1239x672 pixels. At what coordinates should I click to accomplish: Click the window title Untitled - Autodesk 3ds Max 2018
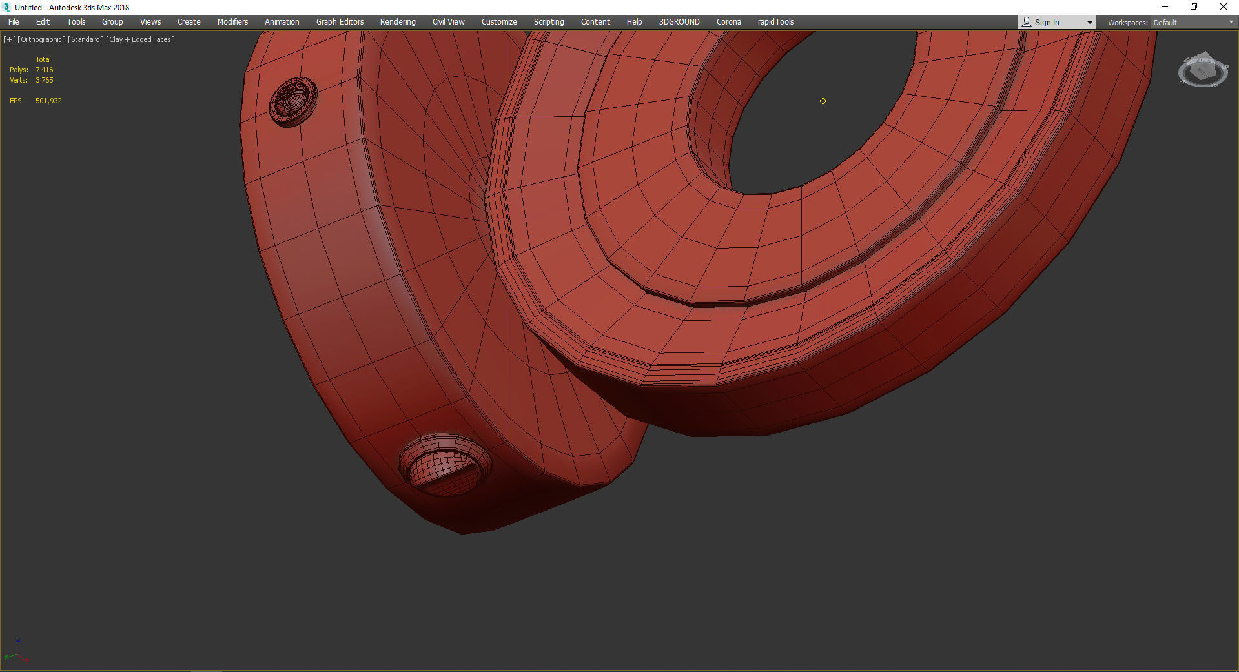72,8
